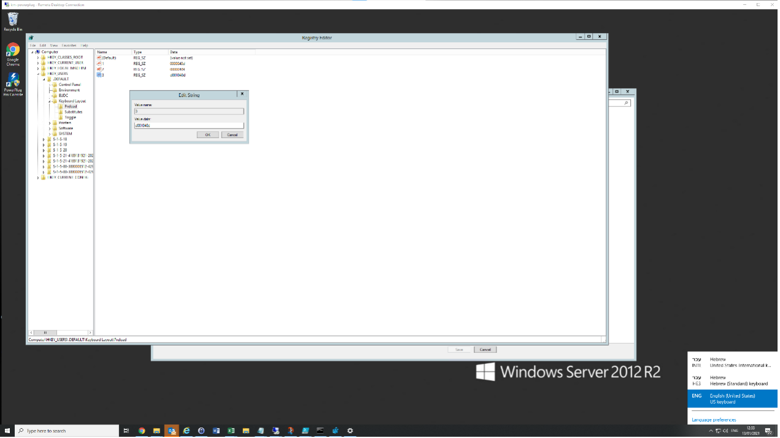The width and height of the screenshot is (780, 438).
Task: Select registry value named 3
Action: 101,75
